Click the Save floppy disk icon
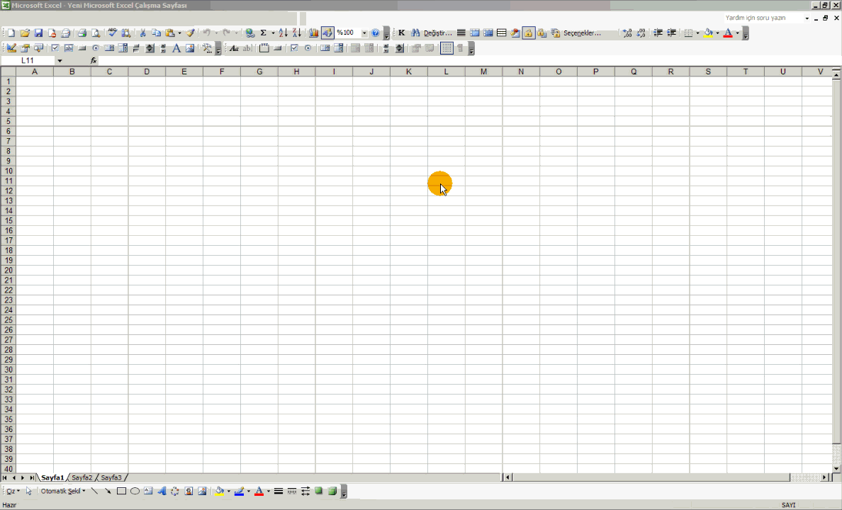This screenshot has width=842, height=510. pyautogui.click(x=38, y=33)
